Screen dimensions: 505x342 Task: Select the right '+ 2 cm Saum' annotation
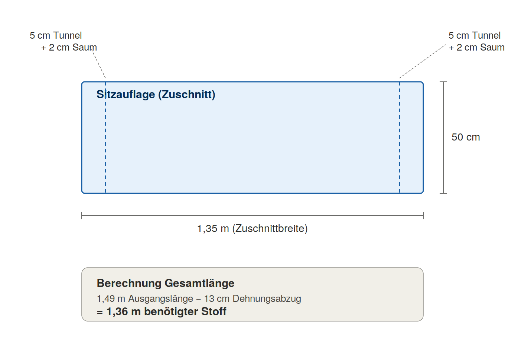(x=476, y=48)
